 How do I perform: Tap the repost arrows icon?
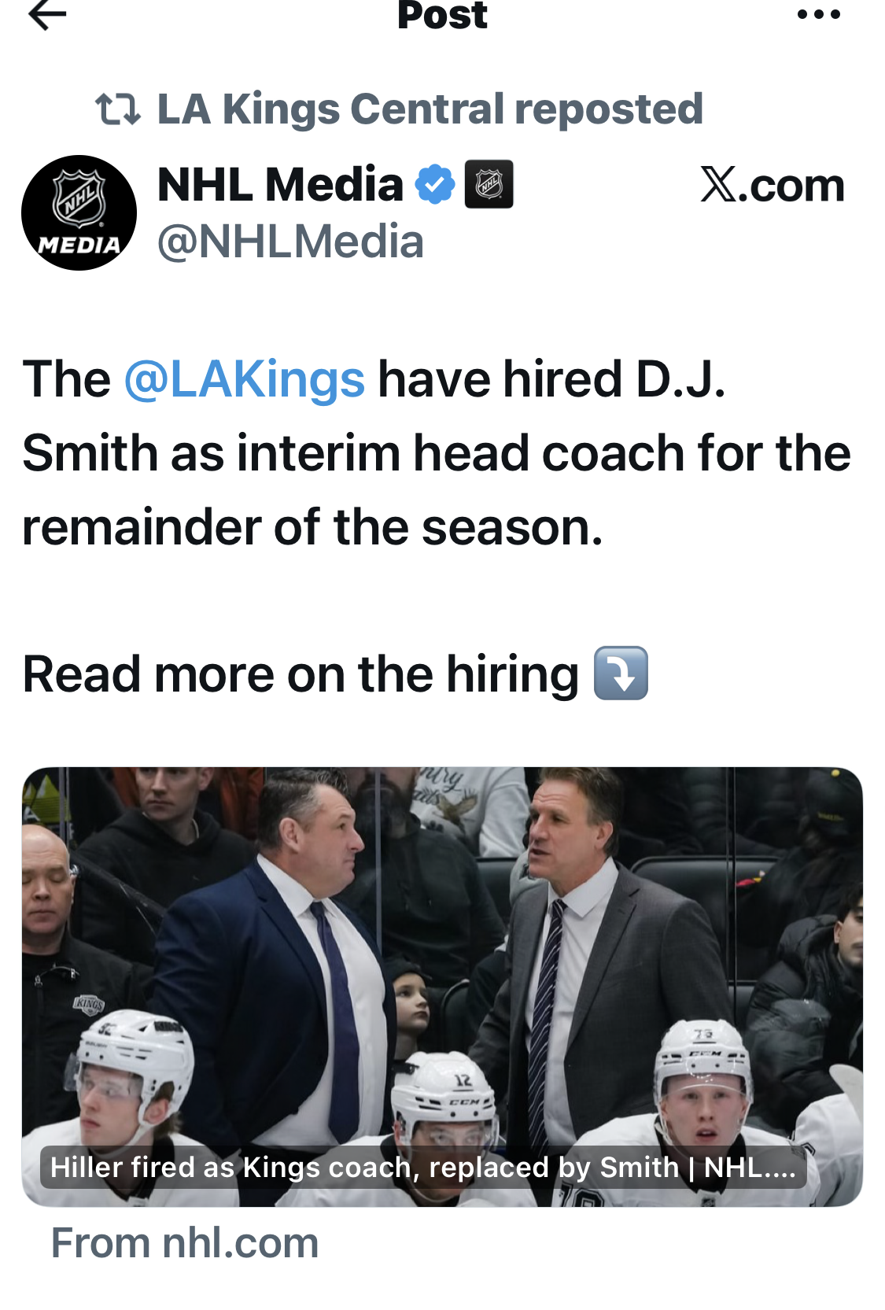[117, 109]
